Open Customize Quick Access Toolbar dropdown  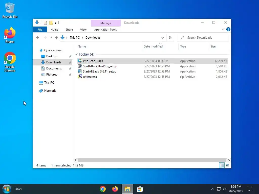(55, 23)
